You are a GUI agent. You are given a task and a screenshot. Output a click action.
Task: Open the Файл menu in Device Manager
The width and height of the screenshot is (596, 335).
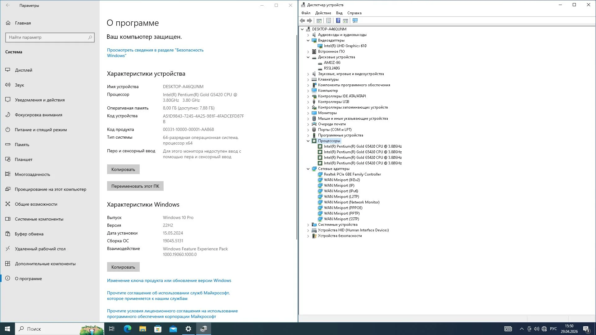click(306, 13)
